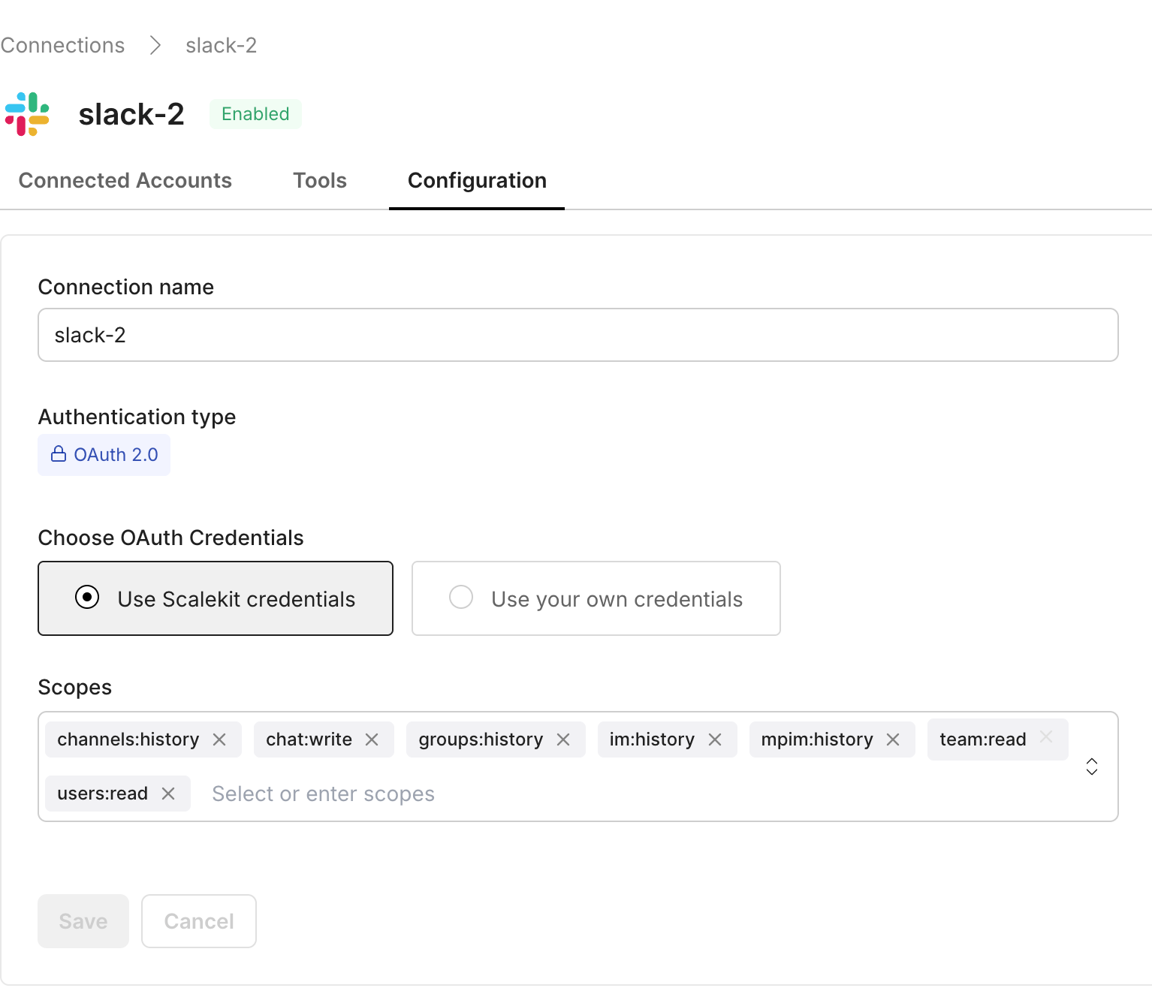
Task: Click the Cancel button
Action: pos(199,921)
